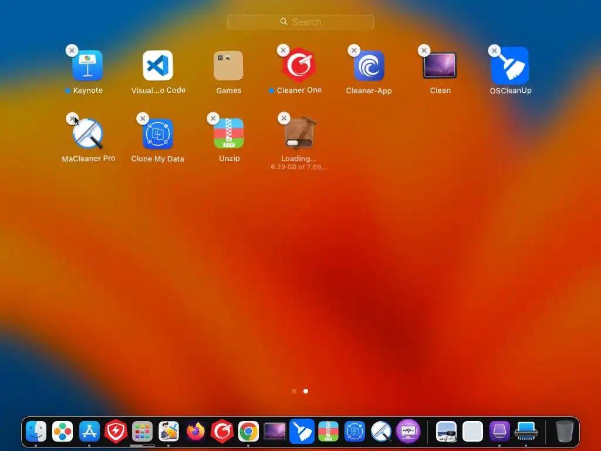Open the cartoon cleaner man app in Dock
Viewport: 601px width, 451px height.
pyautogui.click(x=168, y=432)
